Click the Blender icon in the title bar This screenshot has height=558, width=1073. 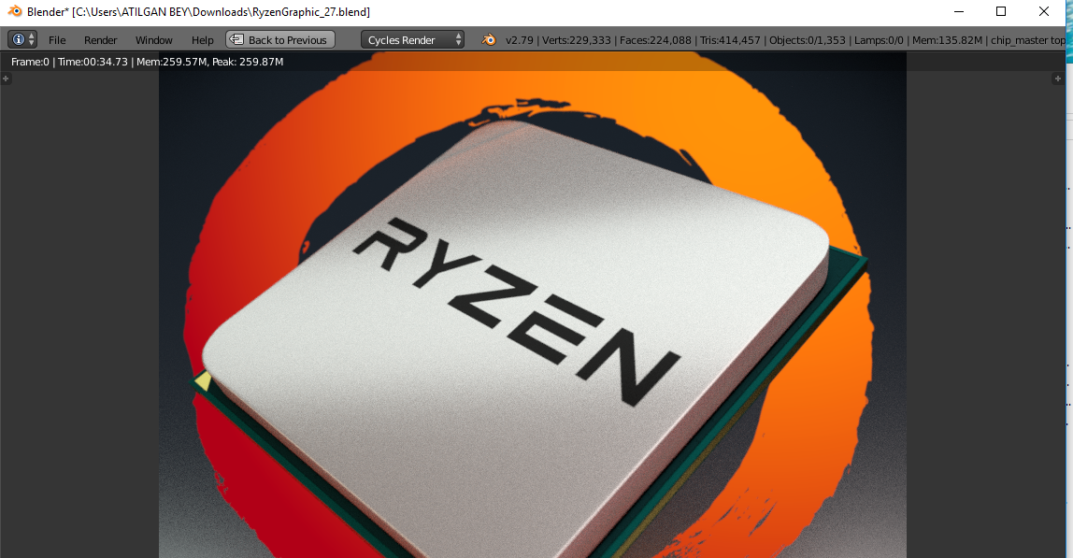(14, 11)
